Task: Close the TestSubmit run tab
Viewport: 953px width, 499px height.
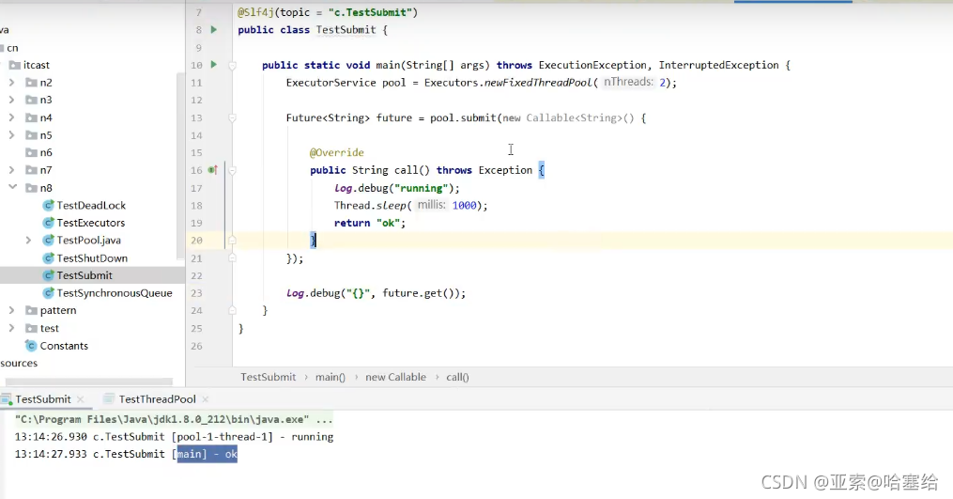Action: pyautogui.click(x=80, y=399)
